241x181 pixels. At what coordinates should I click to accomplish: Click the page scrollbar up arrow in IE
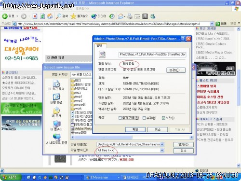pos(239,29)
